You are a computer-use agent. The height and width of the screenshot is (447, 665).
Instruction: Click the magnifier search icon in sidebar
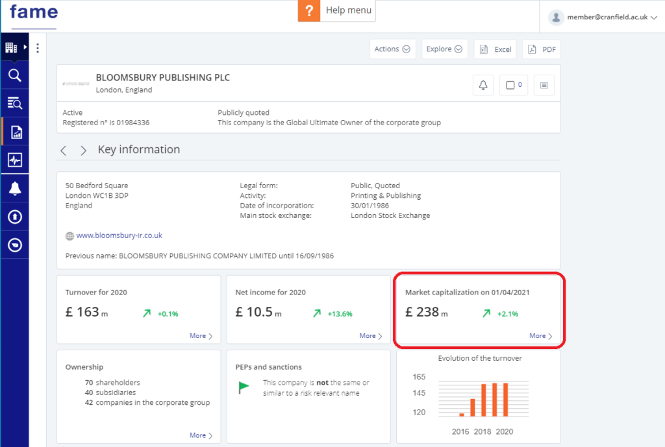tap(14, 76)
